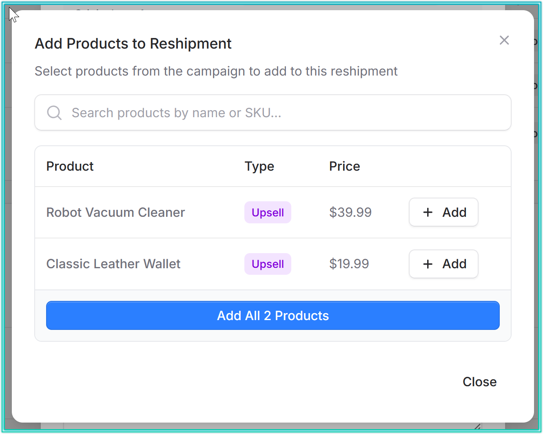Click the $19.99 price
This screenshot has height=434, width=543.
(349, 264)
